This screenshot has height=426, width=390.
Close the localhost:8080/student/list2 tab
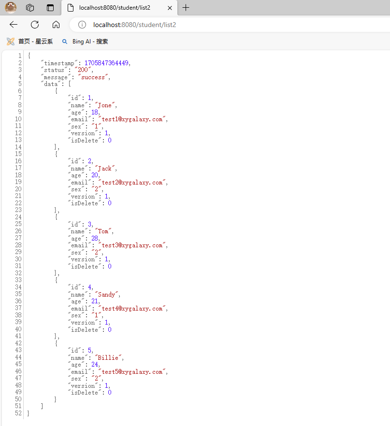[171, 8]
